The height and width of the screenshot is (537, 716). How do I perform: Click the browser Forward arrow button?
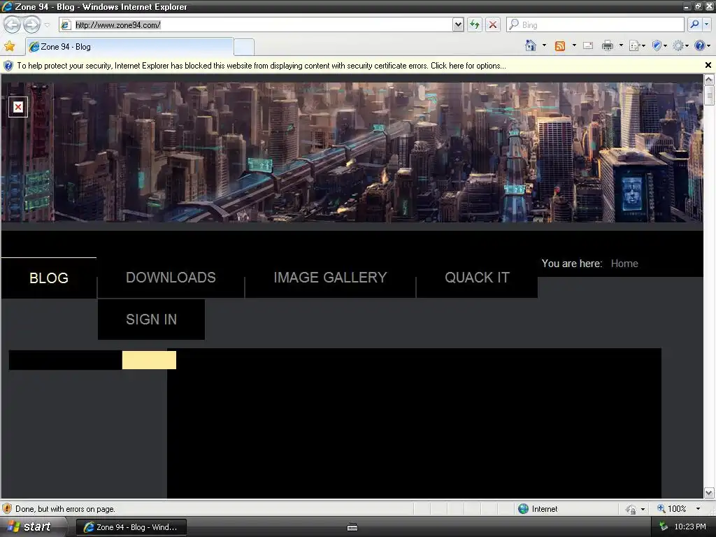[31, 24]
